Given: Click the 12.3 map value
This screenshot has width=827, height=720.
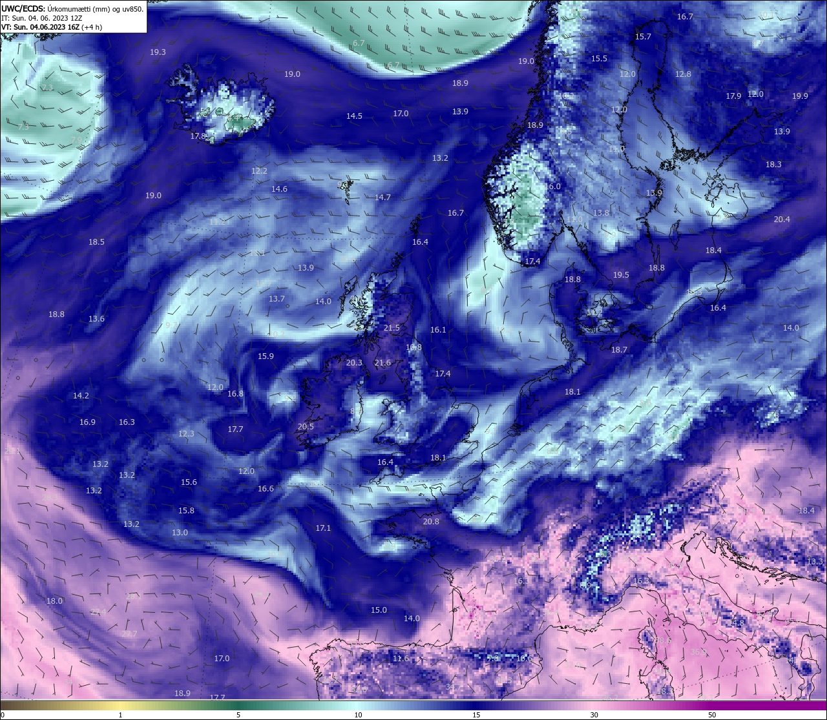Looking at the screenshot, I should [186, 434].
